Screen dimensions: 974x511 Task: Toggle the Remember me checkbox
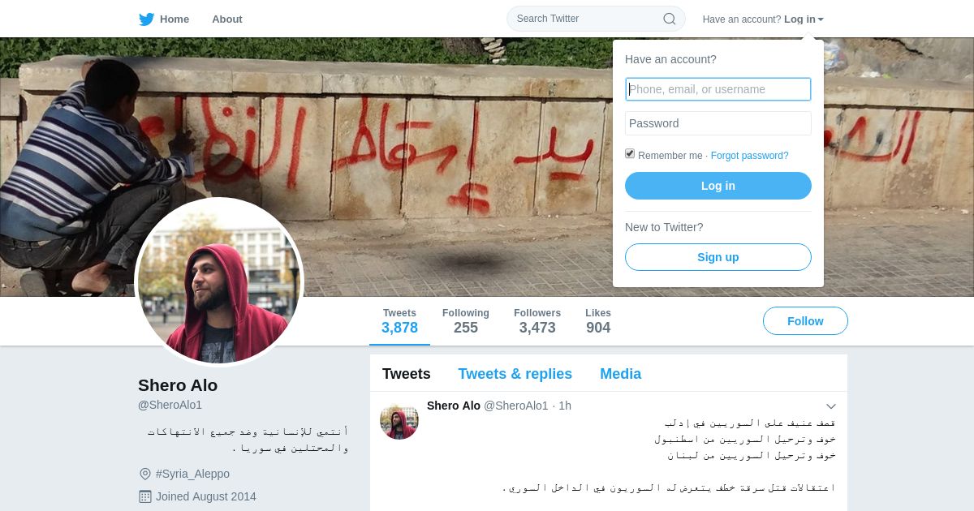(630, 154)
